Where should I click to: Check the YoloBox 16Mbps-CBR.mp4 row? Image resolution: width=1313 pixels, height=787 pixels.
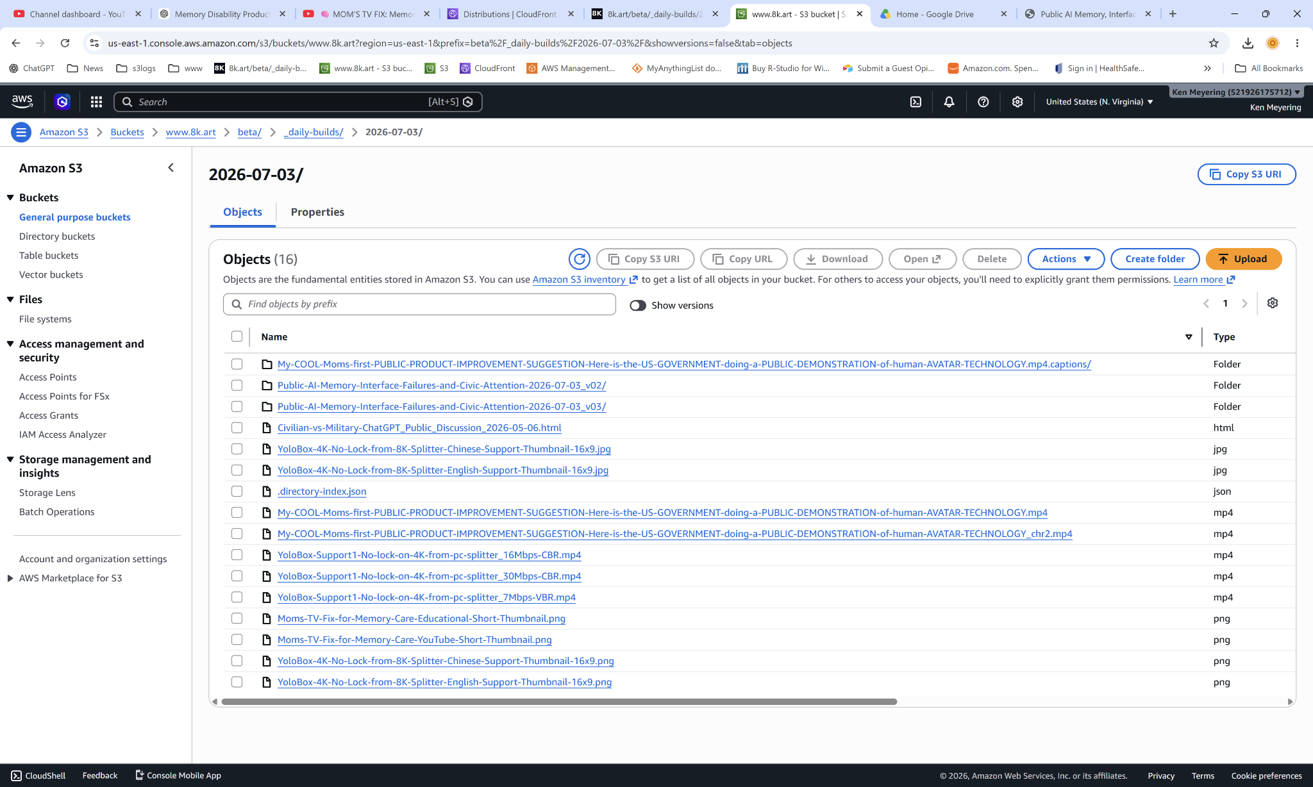coord(237,554)
